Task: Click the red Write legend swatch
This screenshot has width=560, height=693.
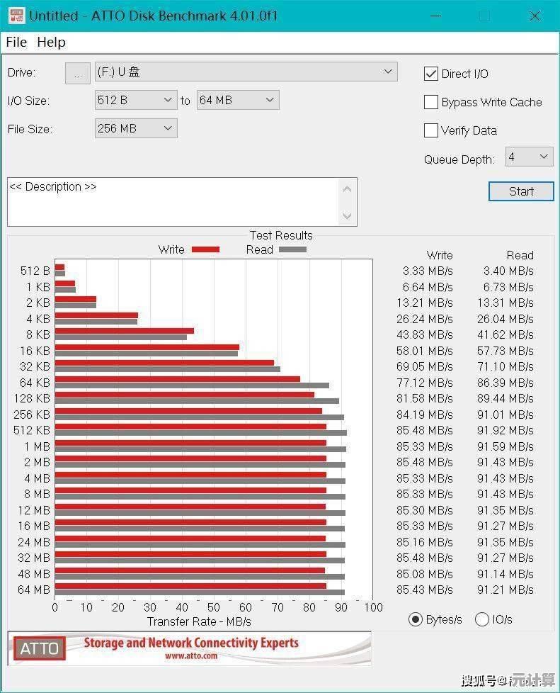Action: (x=205, y=249)
